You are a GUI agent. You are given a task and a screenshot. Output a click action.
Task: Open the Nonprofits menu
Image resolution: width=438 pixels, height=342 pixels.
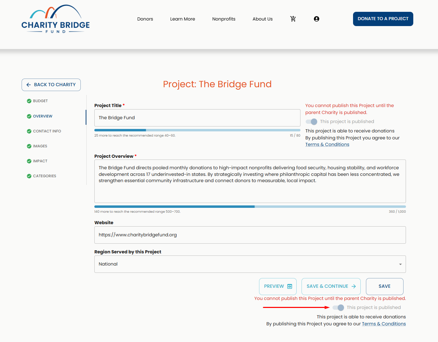[x=224, y=19]
